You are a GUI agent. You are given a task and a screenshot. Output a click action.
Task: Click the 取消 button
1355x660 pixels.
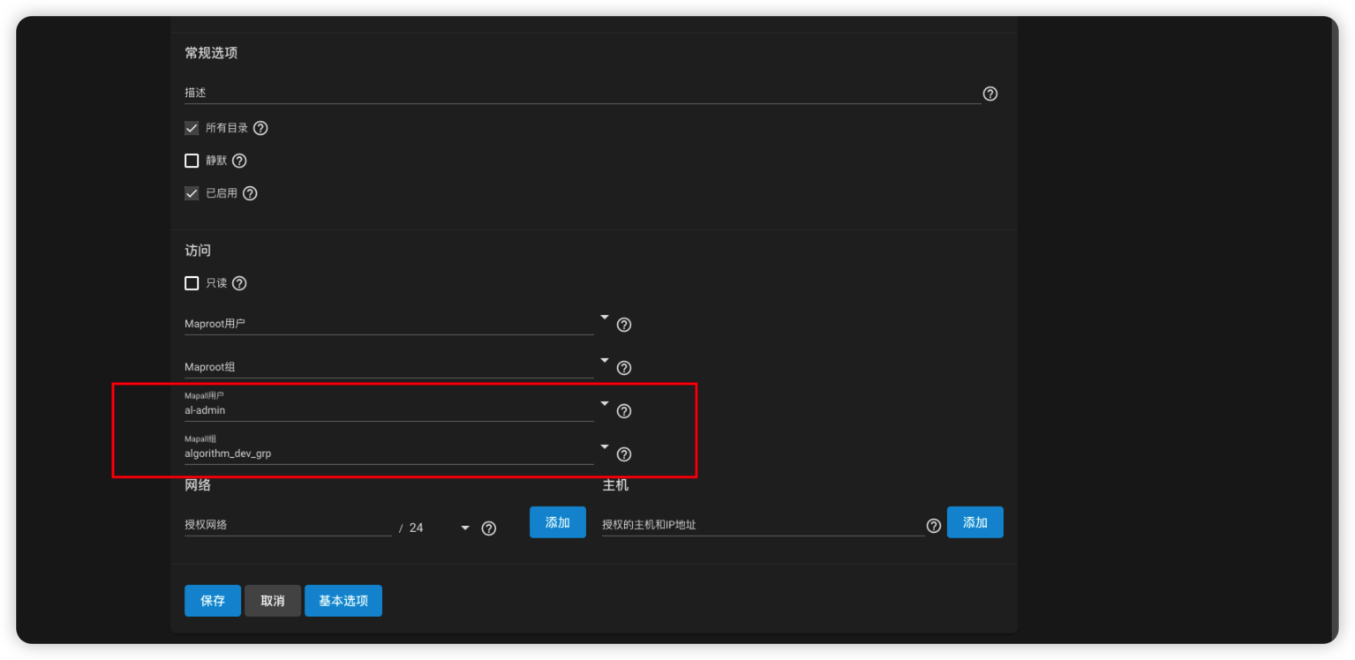273,601
